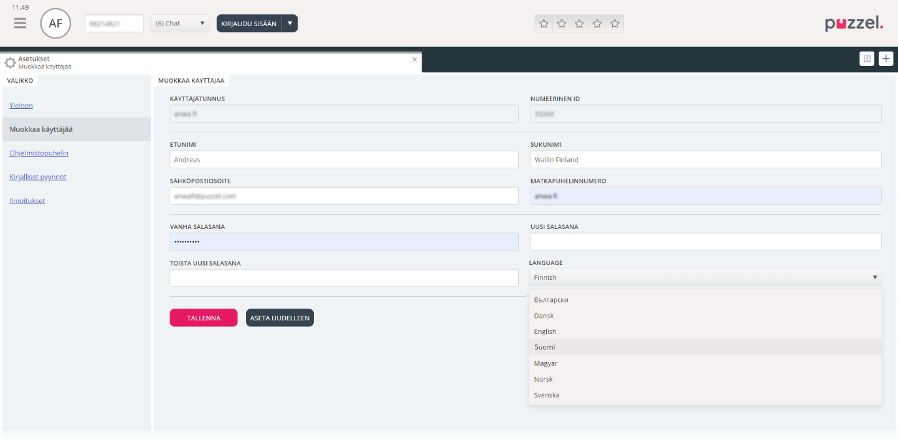
Task: Open the (6) Chat queue dropdown
Action: coord(179,23)
